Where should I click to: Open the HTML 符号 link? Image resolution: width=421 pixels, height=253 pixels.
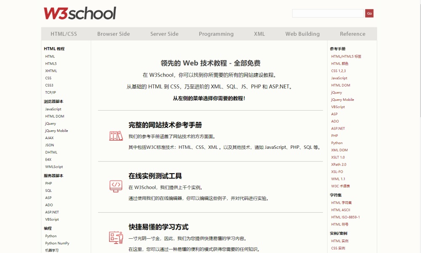click(x=340, y=224)
